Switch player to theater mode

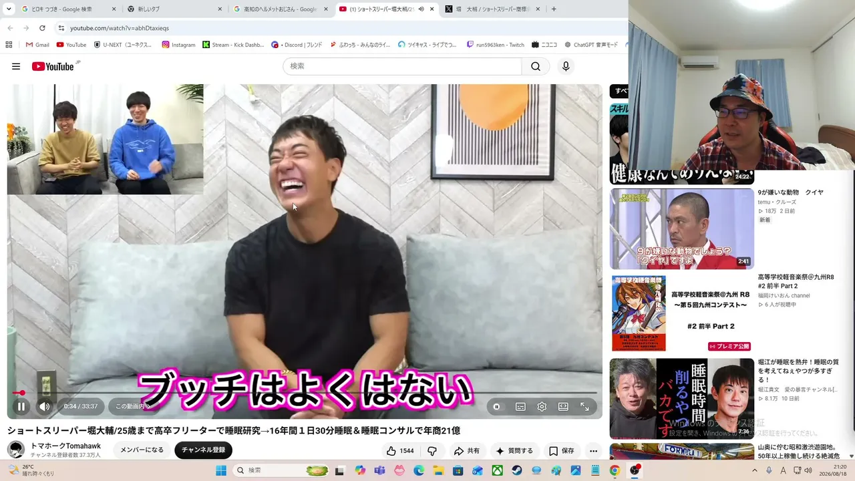point(563,406)
